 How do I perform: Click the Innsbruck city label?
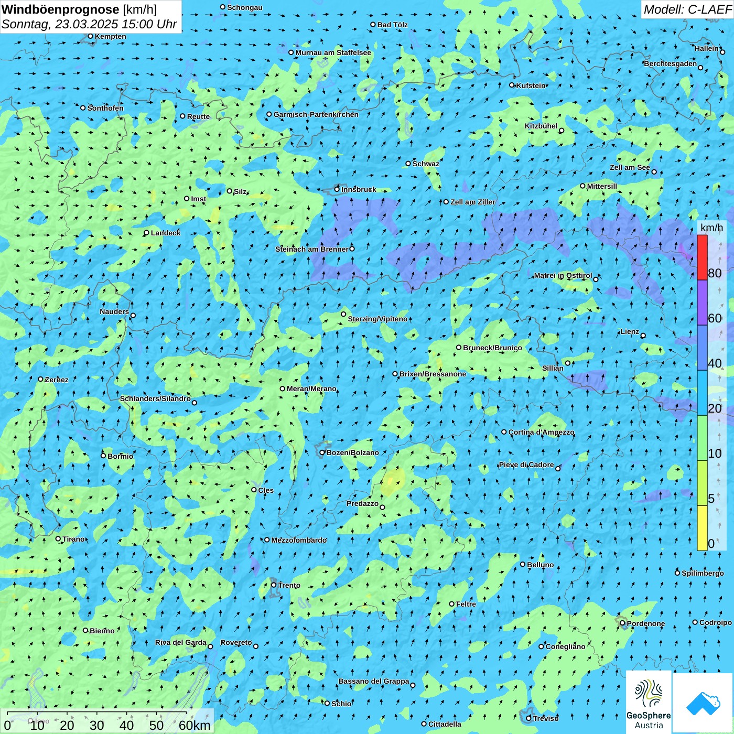[x=359, y=189]
